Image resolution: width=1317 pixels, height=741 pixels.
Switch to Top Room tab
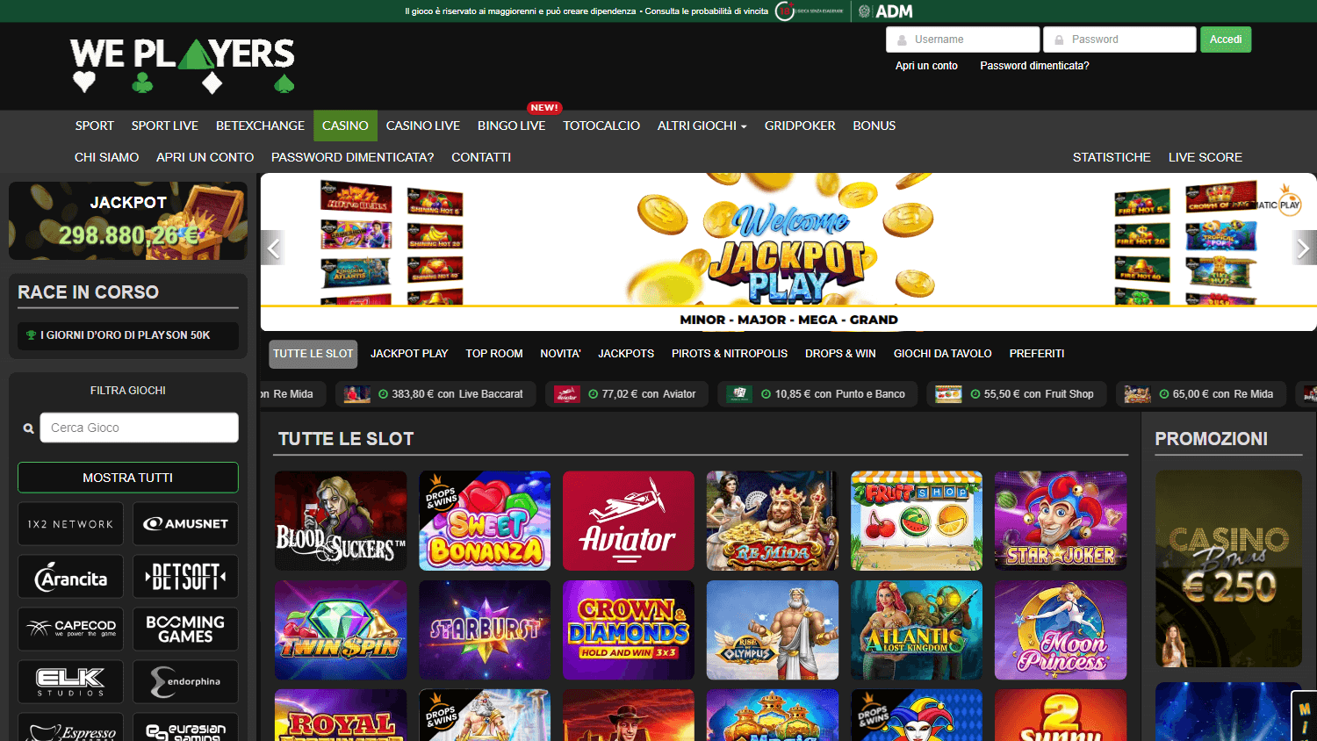pos(494,354)
